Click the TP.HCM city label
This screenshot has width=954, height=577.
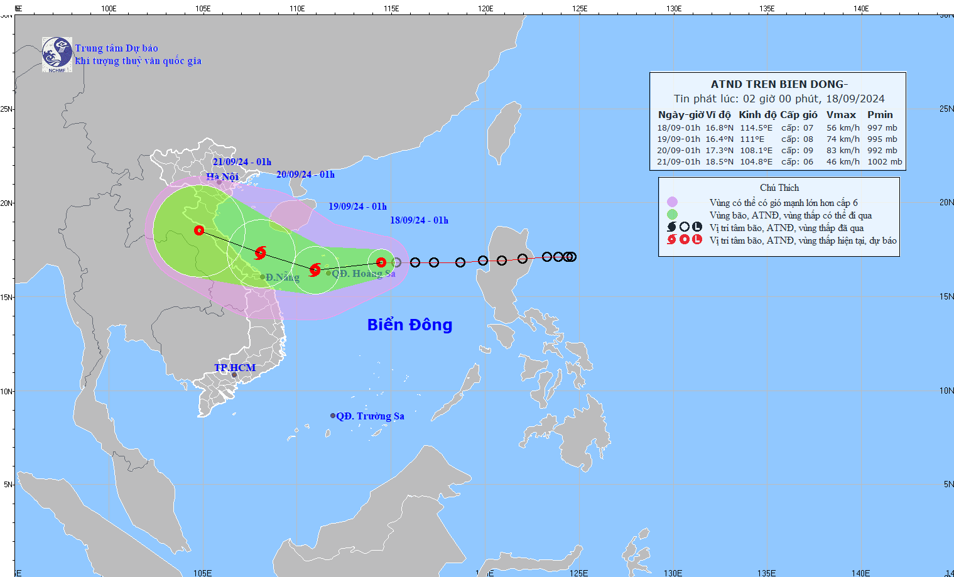pos(235,367)
